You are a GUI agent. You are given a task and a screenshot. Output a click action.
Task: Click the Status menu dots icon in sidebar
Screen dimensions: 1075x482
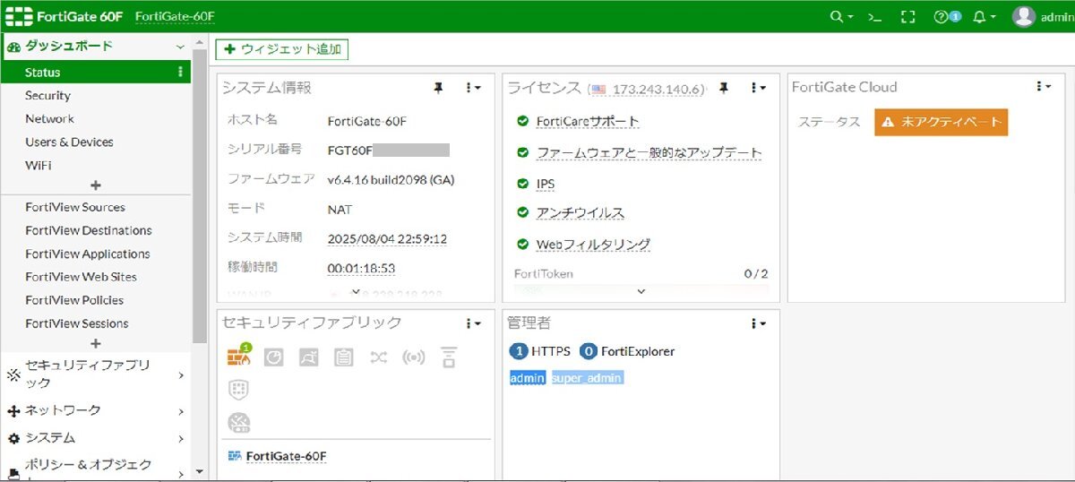coord(180,72)
